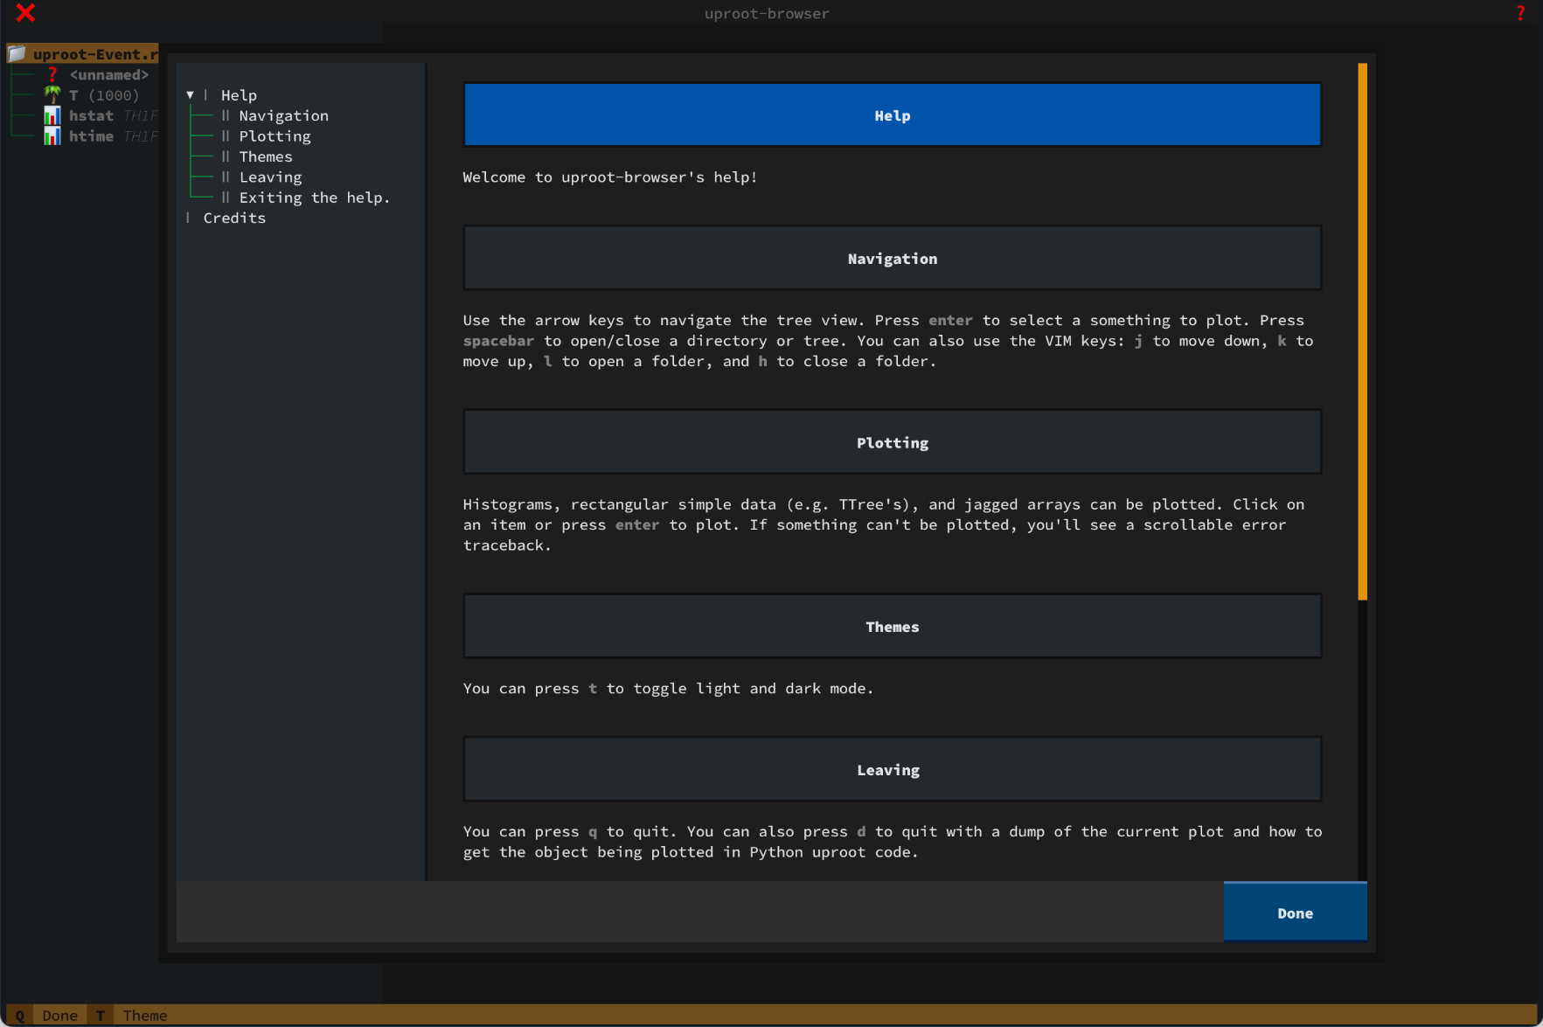Viewport: 1543px width, 1027px height.
Task: Click the palm tree icon for T
Action: (52, 94)
